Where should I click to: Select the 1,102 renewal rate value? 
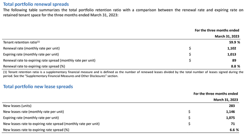tap(232, 48)
